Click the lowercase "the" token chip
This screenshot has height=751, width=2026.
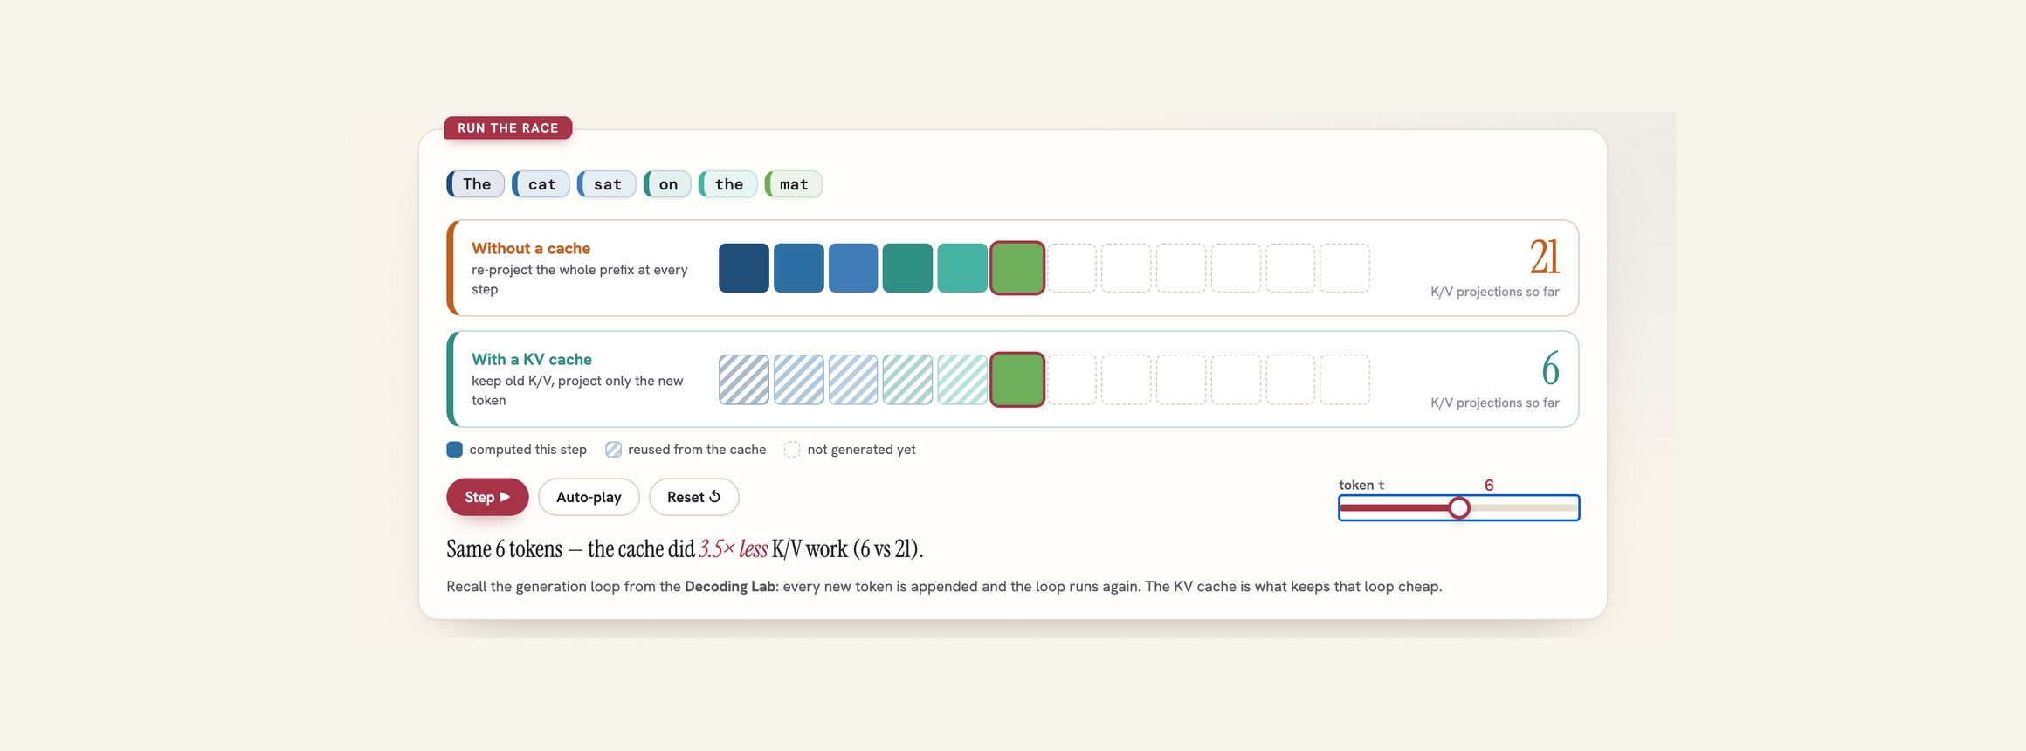[x=728, y=184]
